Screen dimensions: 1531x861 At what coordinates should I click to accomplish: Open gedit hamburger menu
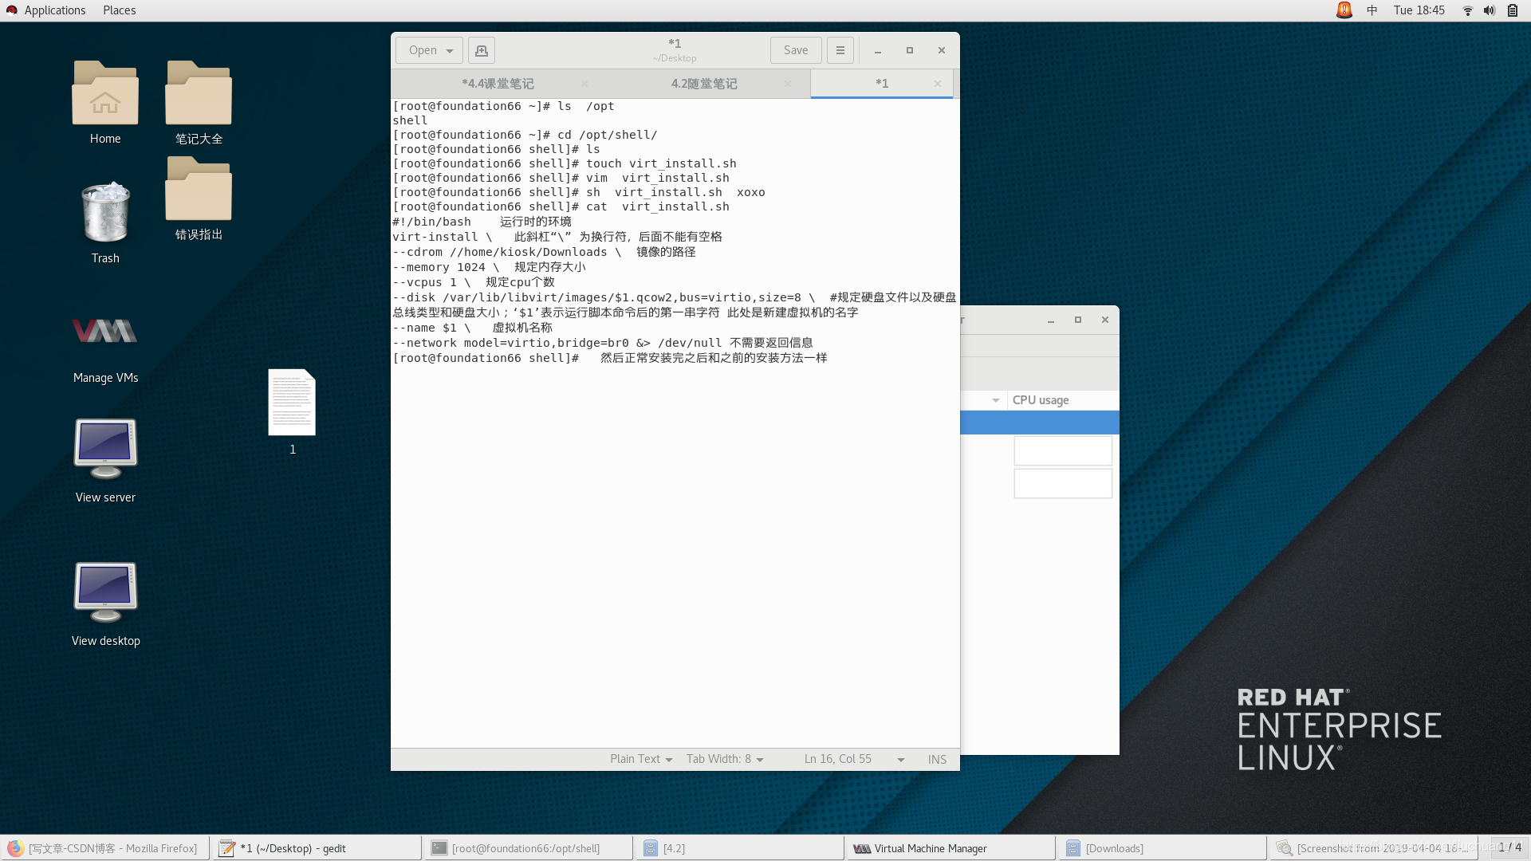click(x=840, y=50)
